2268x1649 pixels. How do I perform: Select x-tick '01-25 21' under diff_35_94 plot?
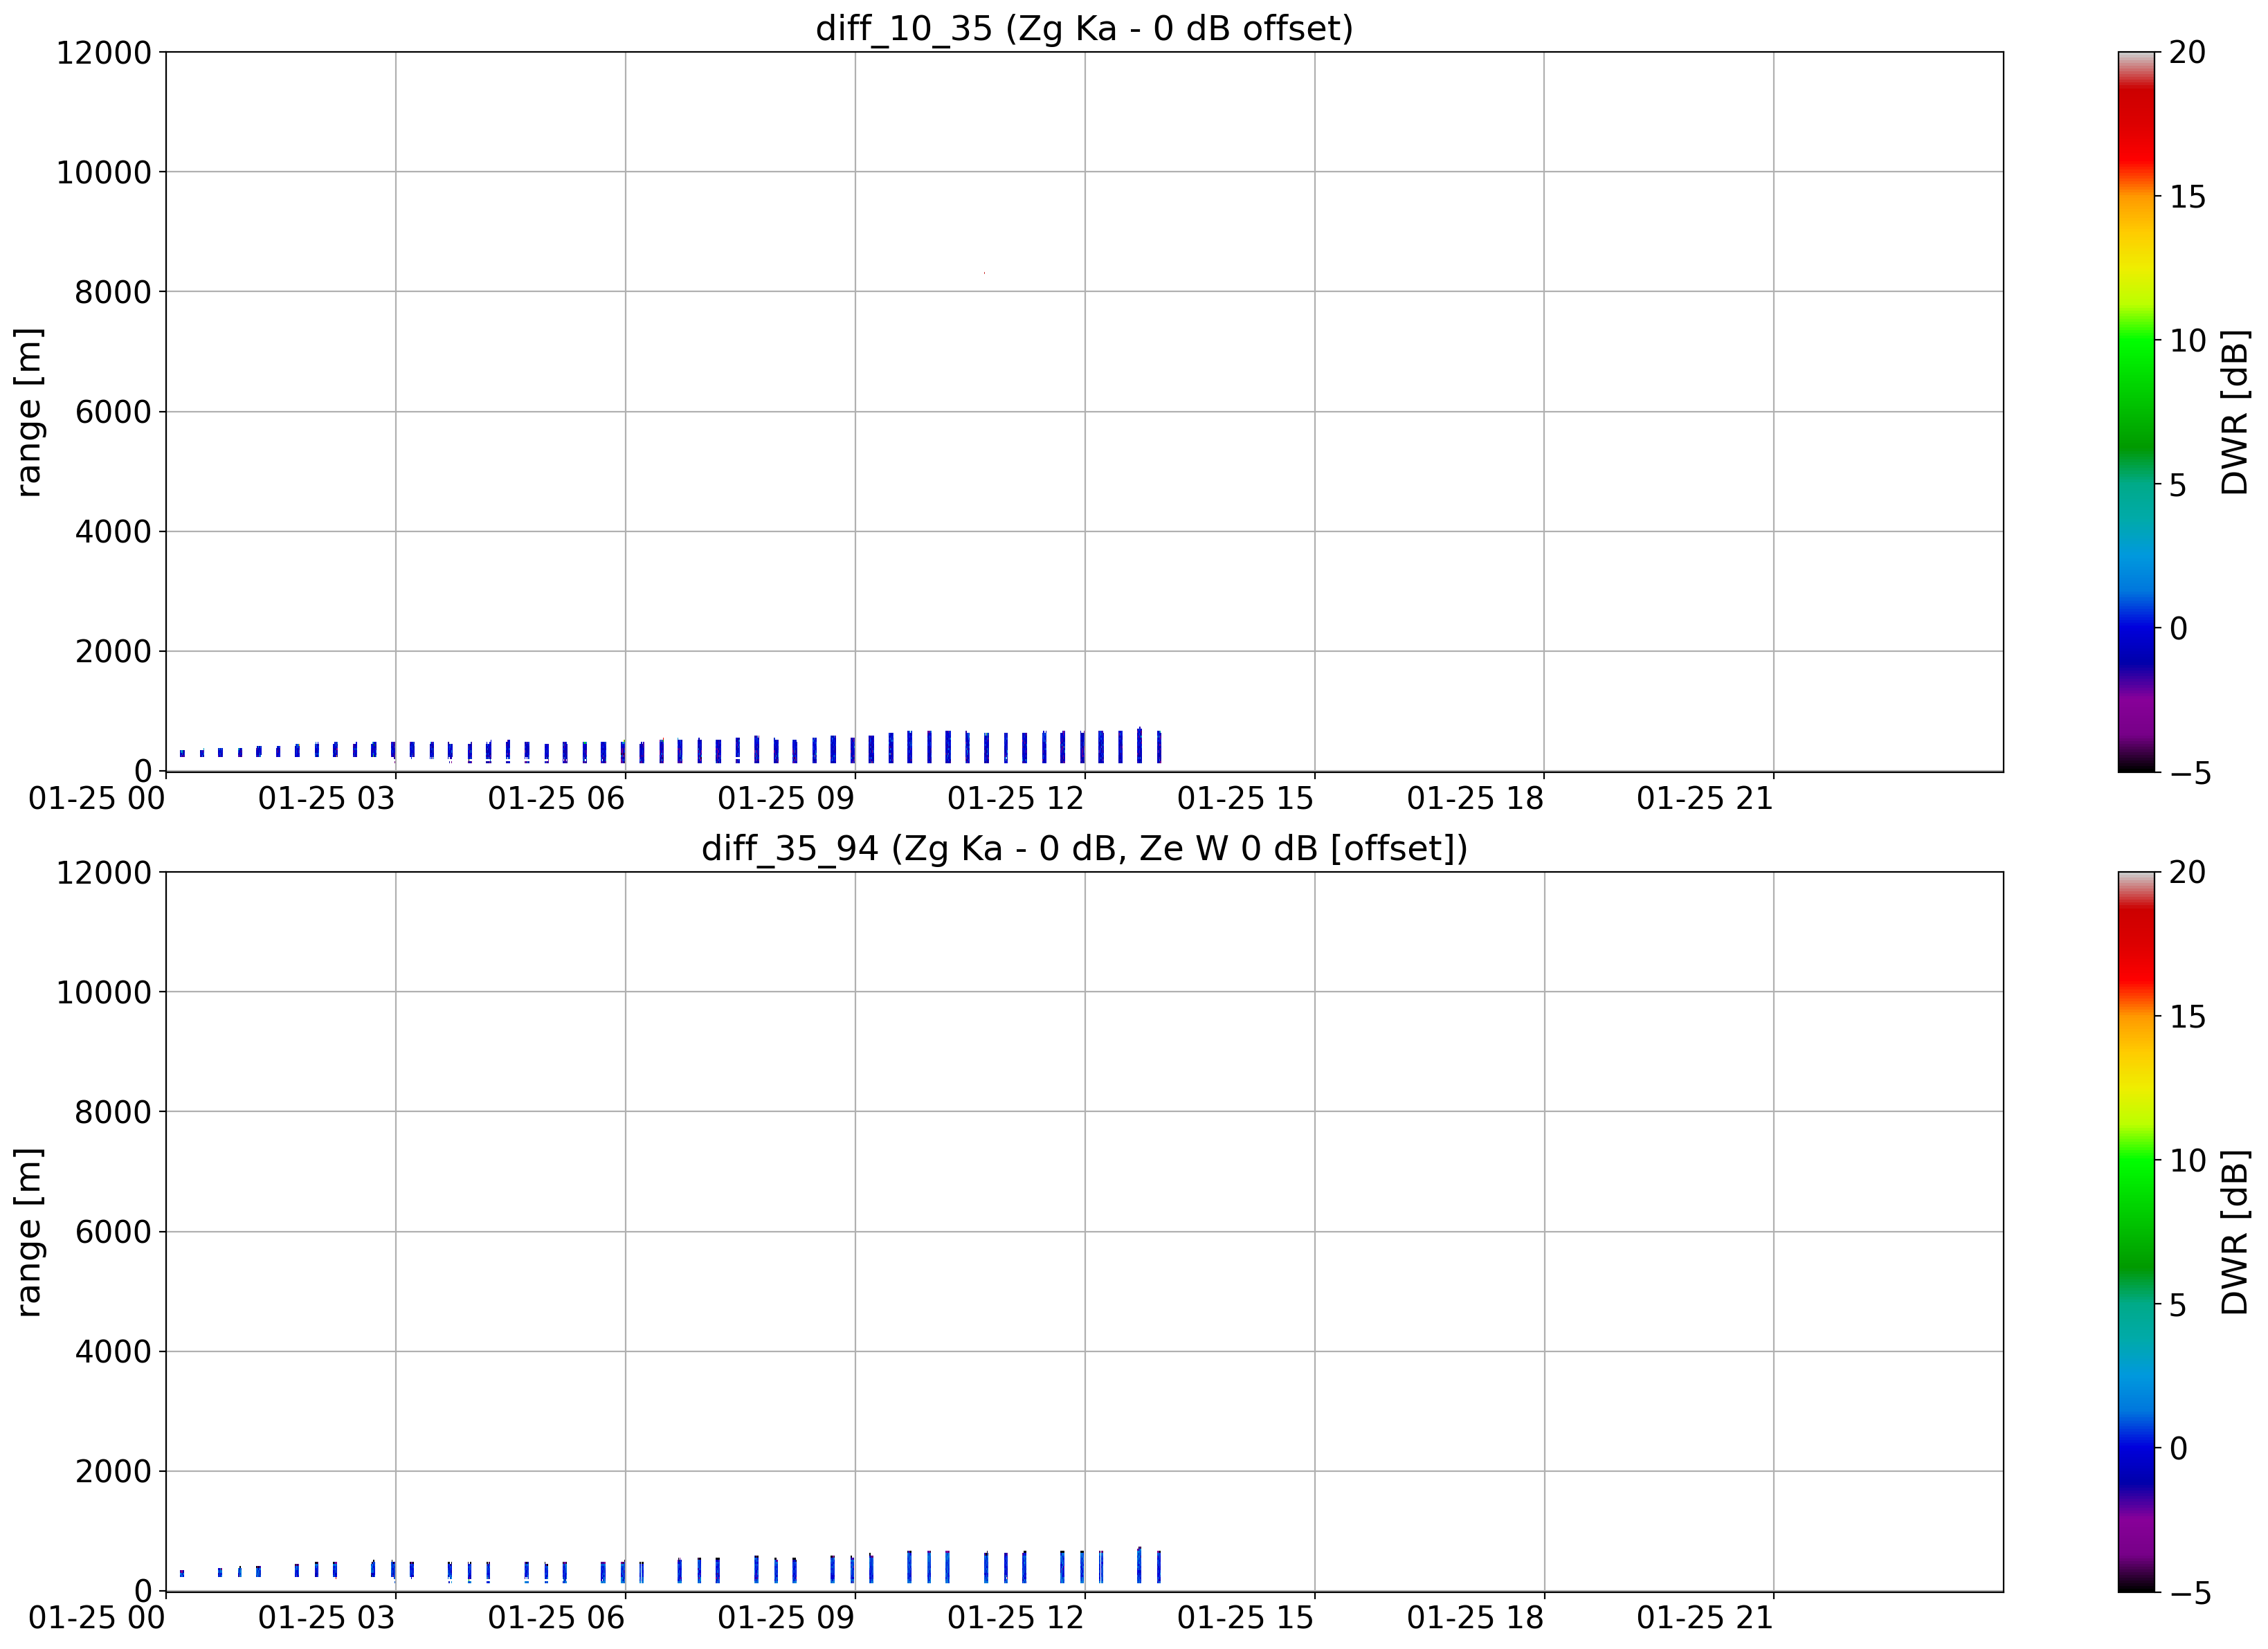tap(1705, 1618)
